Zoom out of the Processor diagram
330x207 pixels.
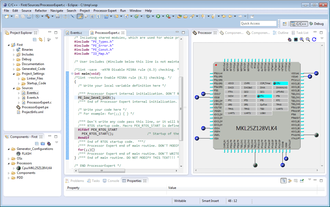click(x=307, y=39)
